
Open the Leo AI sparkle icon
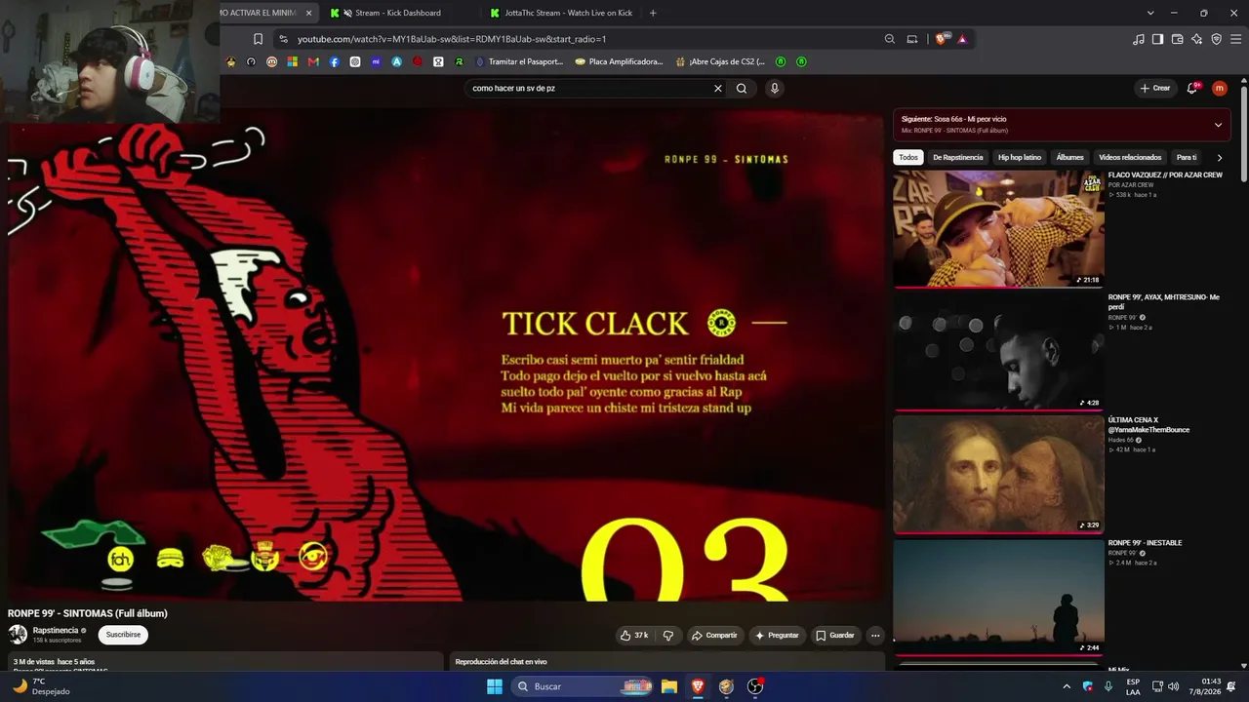(1196, 39)
